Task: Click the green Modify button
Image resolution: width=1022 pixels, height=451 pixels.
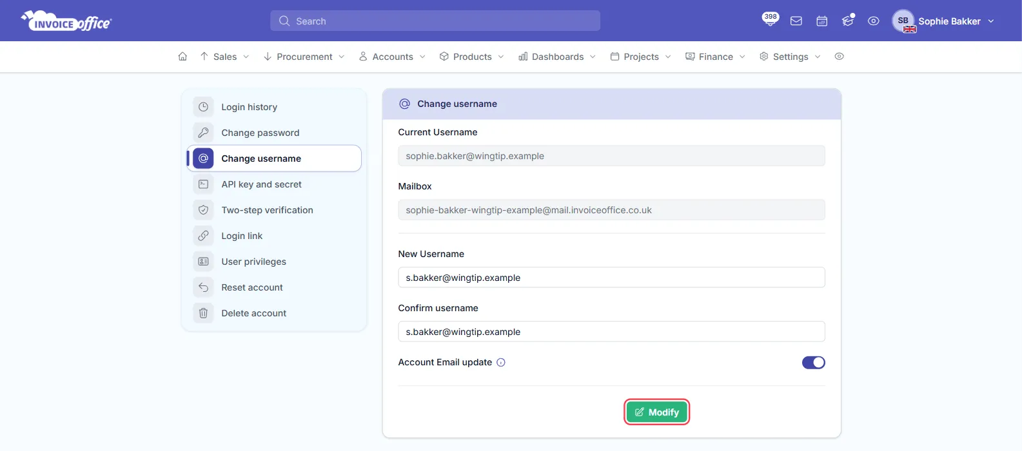Action: [x=657, y=412]
